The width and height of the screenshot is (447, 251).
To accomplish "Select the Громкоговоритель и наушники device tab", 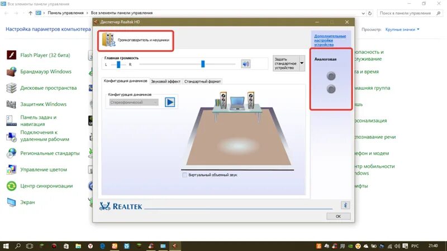I will (x=136, y=40).
